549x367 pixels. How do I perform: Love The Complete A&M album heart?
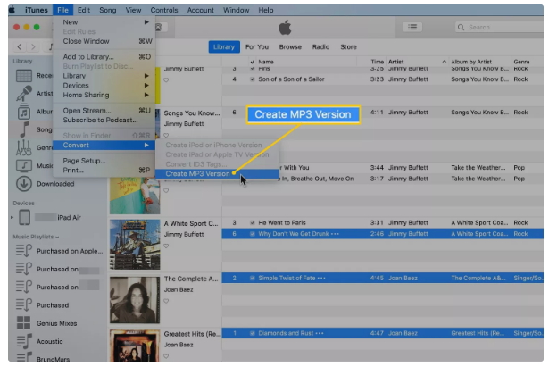166,301
